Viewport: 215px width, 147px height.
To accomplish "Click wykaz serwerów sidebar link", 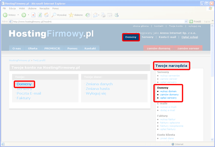I will [x=170, y=76].
